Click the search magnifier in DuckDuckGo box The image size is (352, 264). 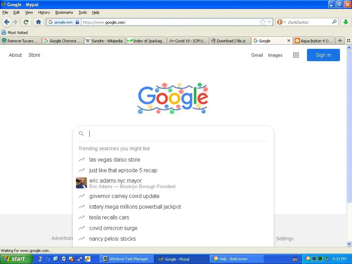coord(334,22)
